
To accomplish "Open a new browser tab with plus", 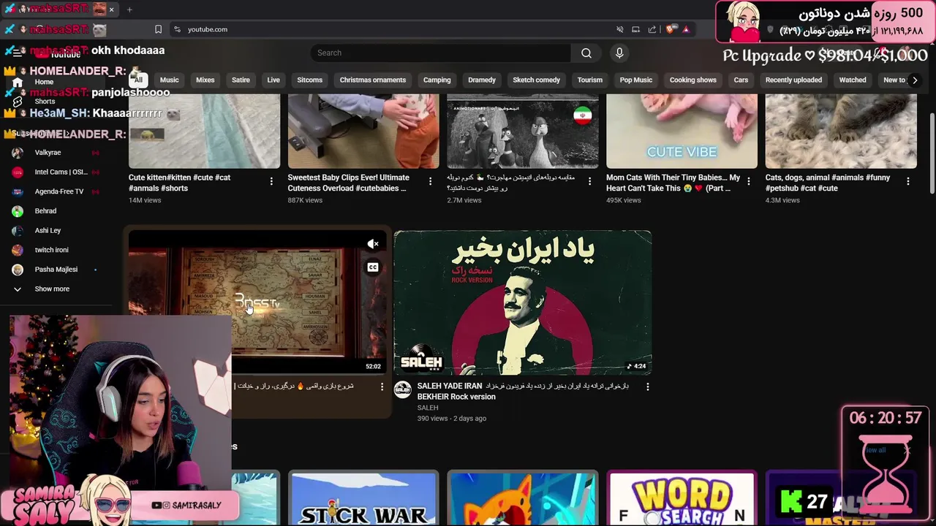I will pyautogui.click(x=129, y=9).
